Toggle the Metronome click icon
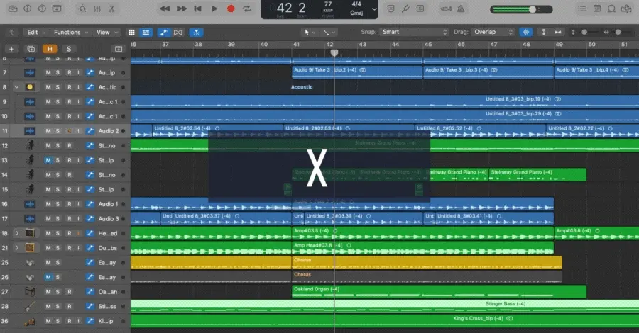 461,9
